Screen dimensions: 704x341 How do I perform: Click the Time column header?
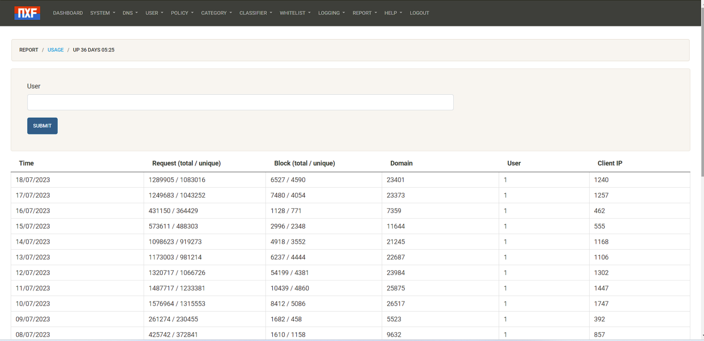click(26, 163)
